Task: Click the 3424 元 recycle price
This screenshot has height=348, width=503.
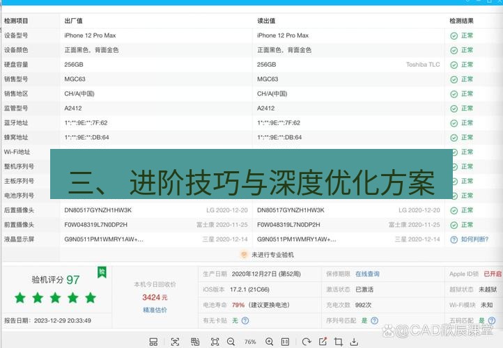Action: pyautogui.click(x=155, y=297)
